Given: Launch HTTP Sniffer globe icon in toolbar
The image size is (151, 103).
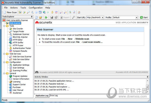Looking at the screenshot, I should pos(44,12).
